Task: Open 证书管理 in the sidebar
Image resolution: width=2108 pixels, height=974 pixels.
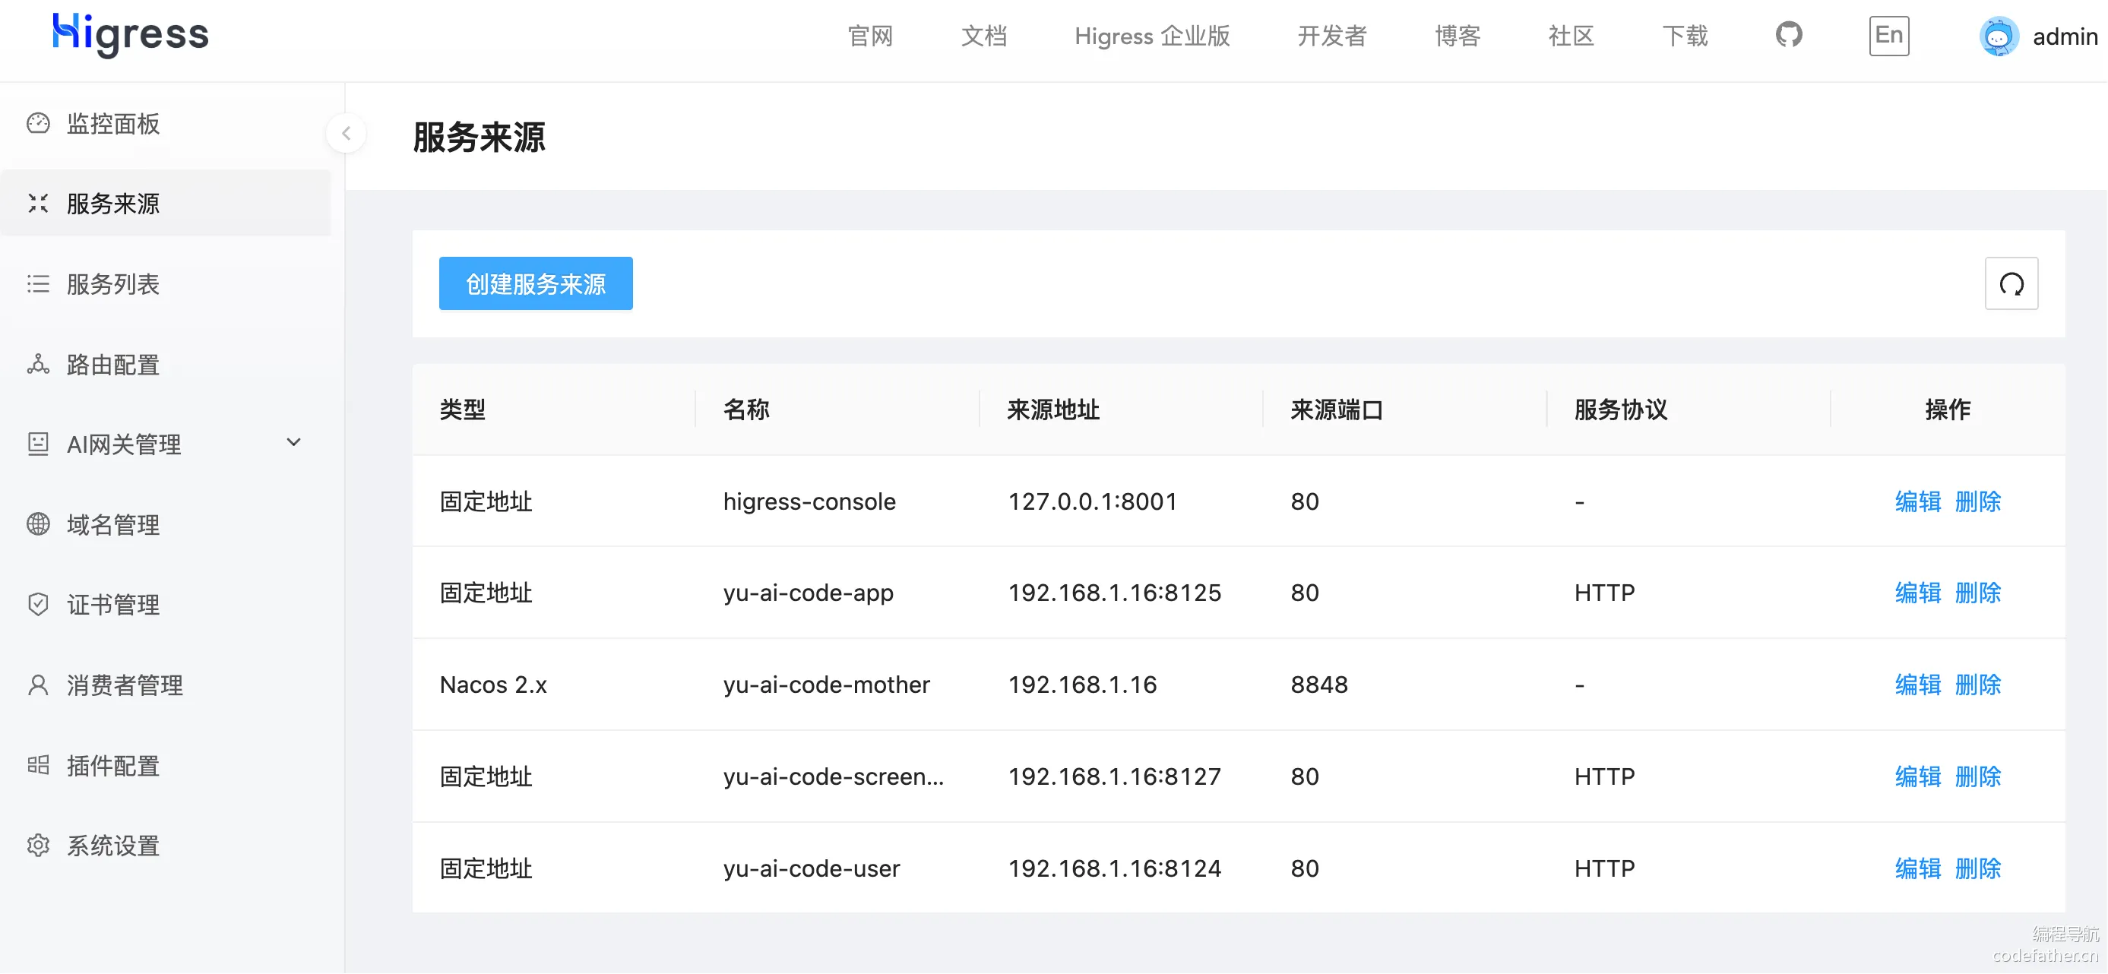Action: click(166, 604)
